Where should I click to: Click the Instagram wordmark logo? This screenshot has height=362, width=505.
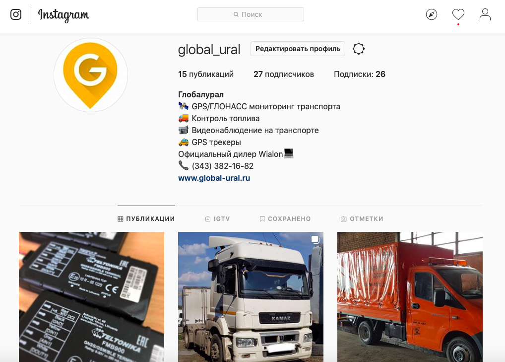pyautogui.click(x=63, y=15)
